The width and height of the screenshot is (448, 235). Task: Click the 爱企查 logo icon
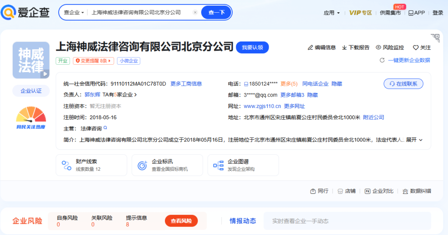9,12
